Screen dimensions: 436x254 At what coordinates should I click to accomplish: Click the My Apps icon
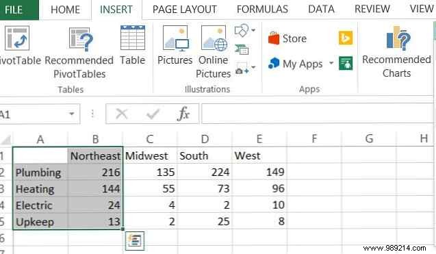(x=274, y=64)
